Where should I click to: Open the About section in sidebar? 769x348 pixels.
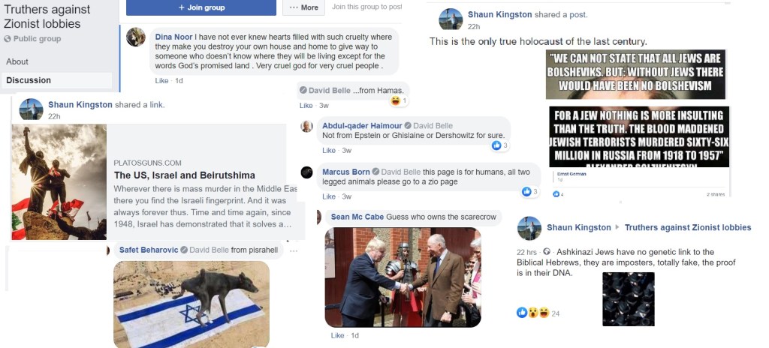pyautogui.click(x=17, y=61)
